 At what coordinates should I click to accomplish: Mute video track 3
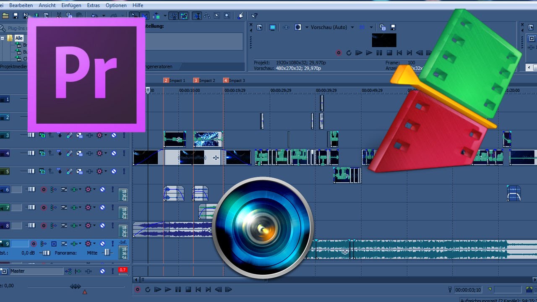[x=114, y=135]
